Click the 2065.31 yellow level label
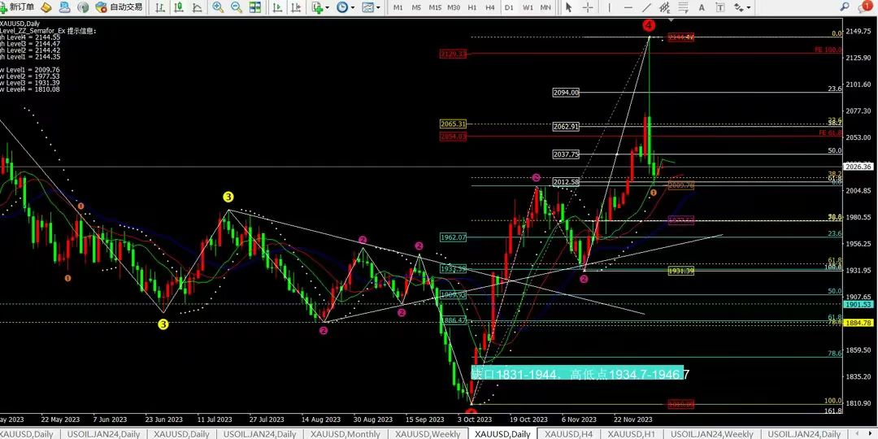This screenshot has height=439, width=878. click(453, 124)
